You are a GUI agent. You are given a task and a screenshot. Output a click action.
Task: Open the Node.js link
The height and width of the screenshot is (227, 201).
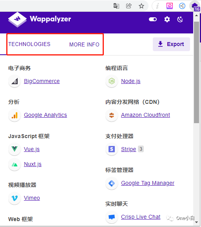click(131, 81)
